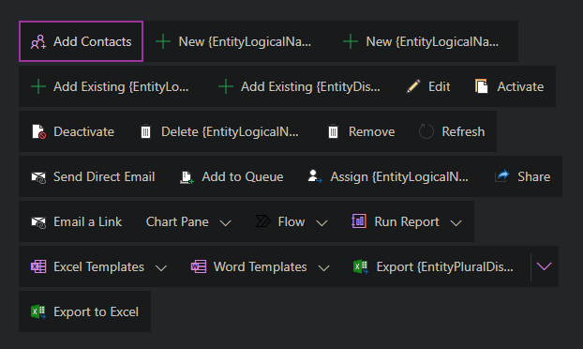The height and width of the screenshot is (349, 583).
Task: Click the circular Refresh icon
Action: (426, 131)
